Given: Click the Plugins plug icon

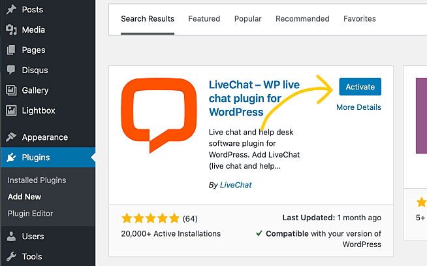Looking at the screenshot, I should pos(11,158).
